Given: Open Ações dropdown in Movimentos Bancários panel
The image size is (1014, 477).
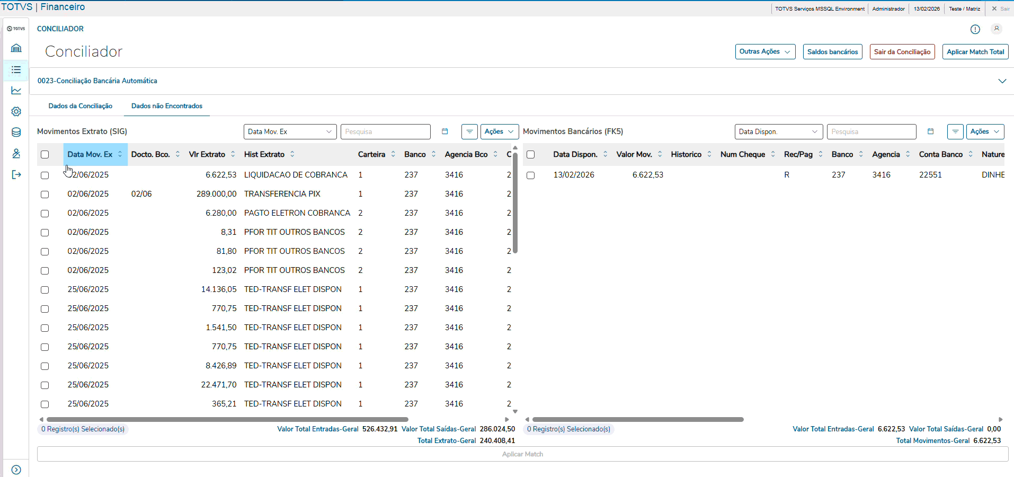Looking at the screenshot, I should [985, 131].
